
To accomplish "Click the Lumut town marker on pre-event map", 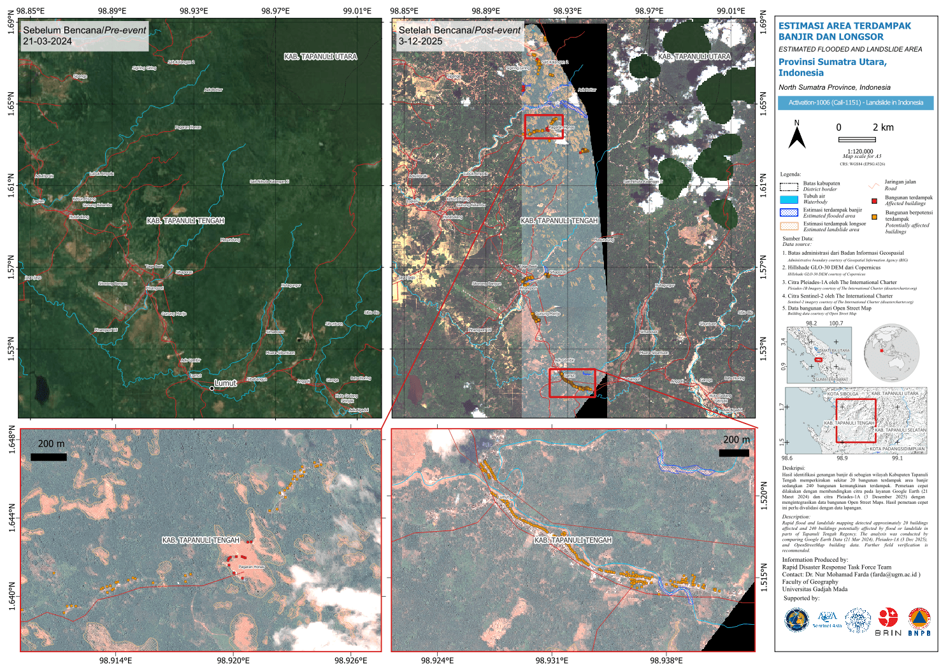I will pos(212,388).
